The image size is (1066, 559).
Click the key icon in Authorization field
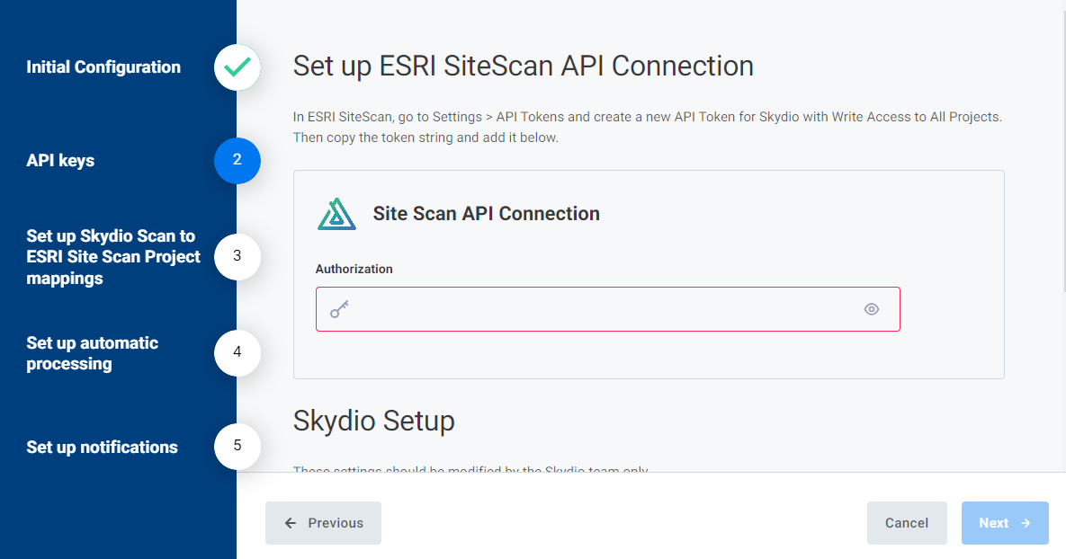[x=339, y=309]
